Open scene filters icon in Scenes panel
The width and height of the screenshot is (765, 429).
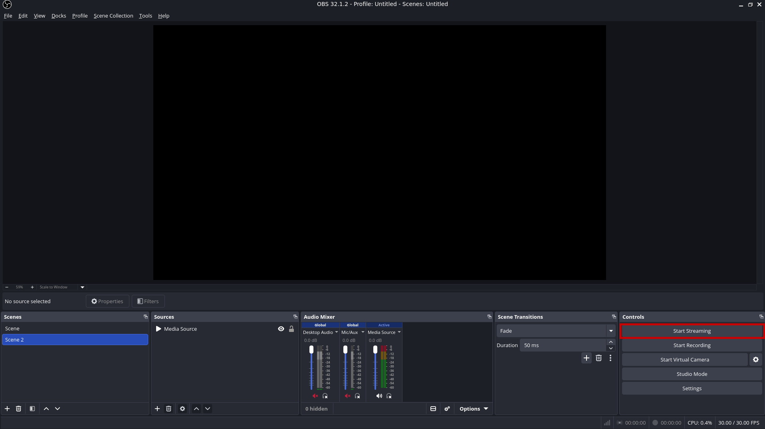click(32, 409)
